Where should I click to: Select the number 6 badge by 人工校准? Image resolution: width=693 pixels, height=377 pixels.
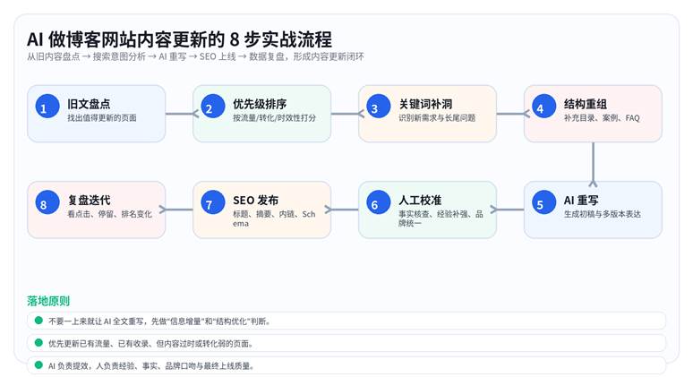tap(375, 204)
